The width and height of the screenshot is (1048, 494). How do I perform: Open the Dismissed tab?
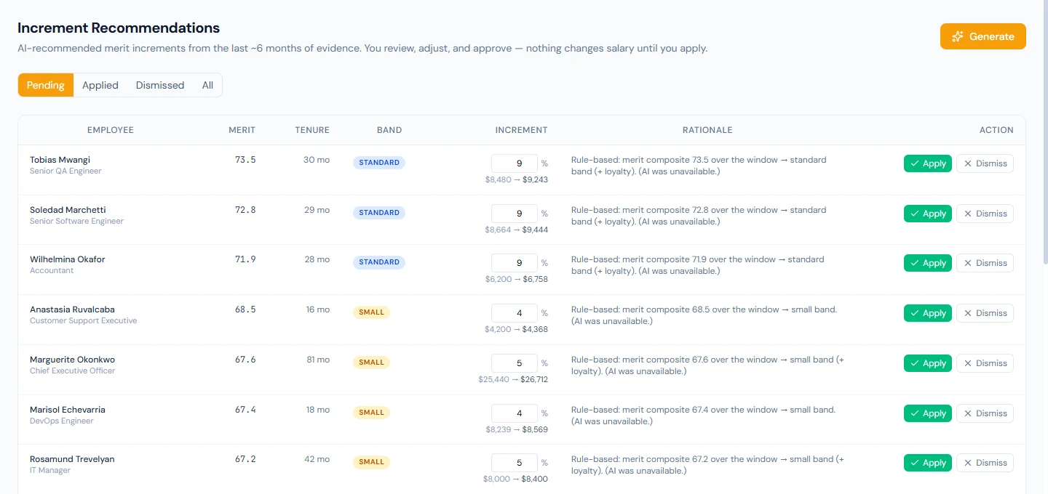tap(160, 85)
